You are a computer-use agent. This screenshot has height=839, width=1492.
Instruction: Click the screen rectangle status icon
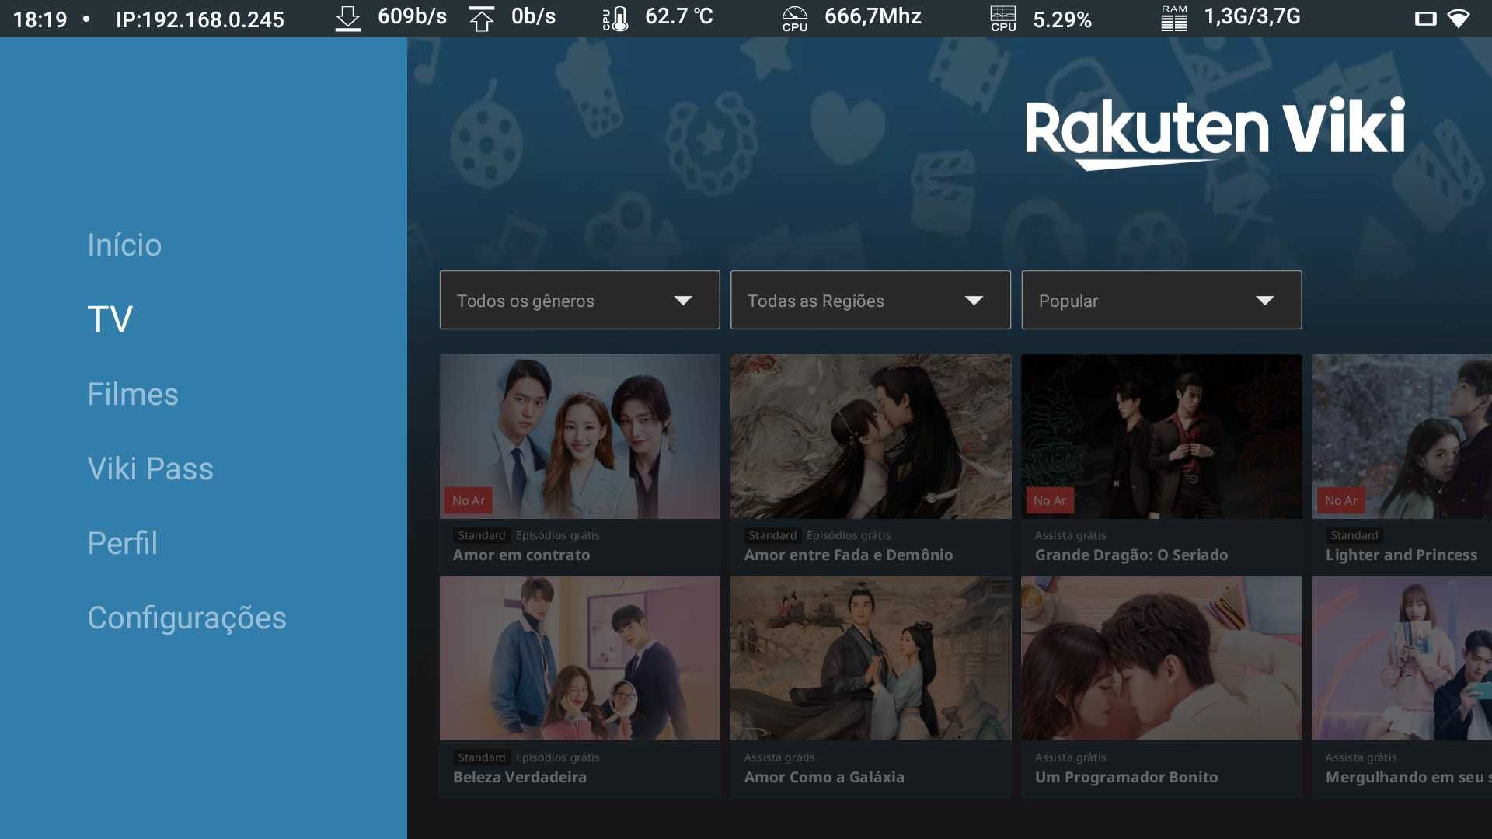click(1425, 19)
